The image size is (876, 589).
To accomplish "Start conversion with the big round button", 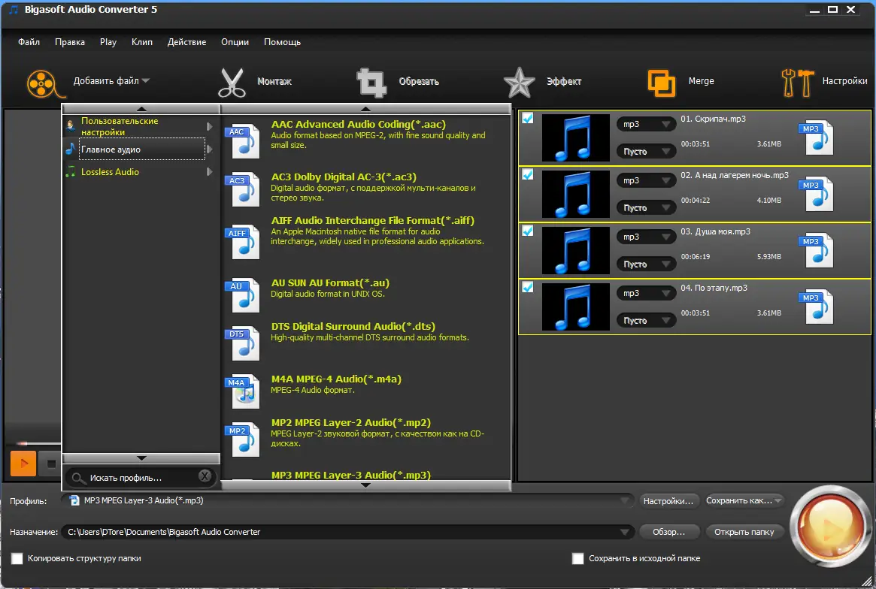I will 830,526.
